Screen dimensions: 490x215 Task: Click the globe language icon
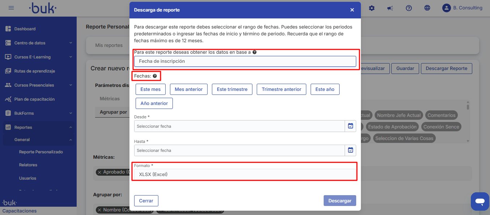(x=427, y=8)
